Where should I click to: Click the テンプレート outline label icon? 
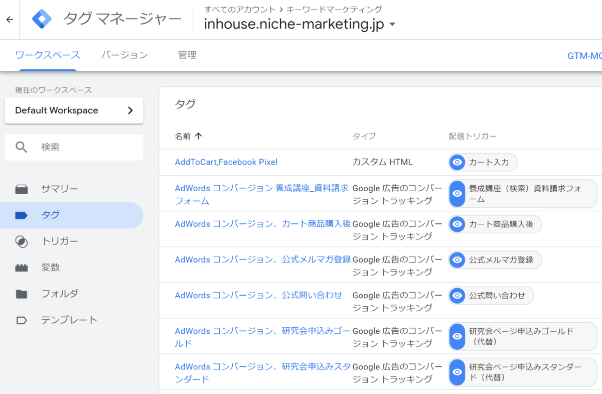[21, 320]
